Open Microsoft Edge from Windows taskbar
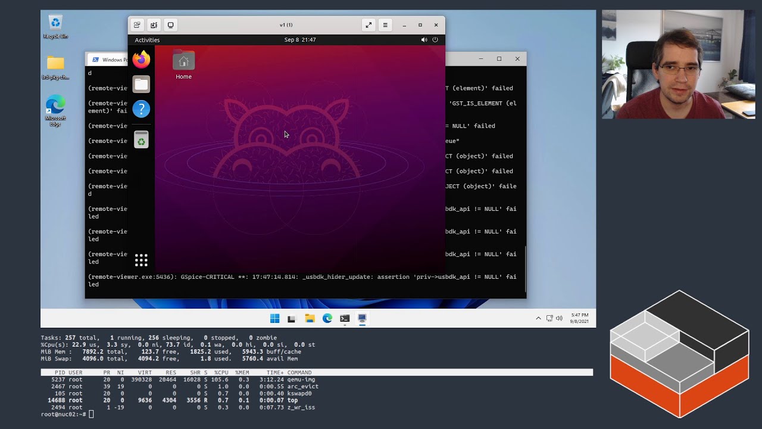 (327, 318)
